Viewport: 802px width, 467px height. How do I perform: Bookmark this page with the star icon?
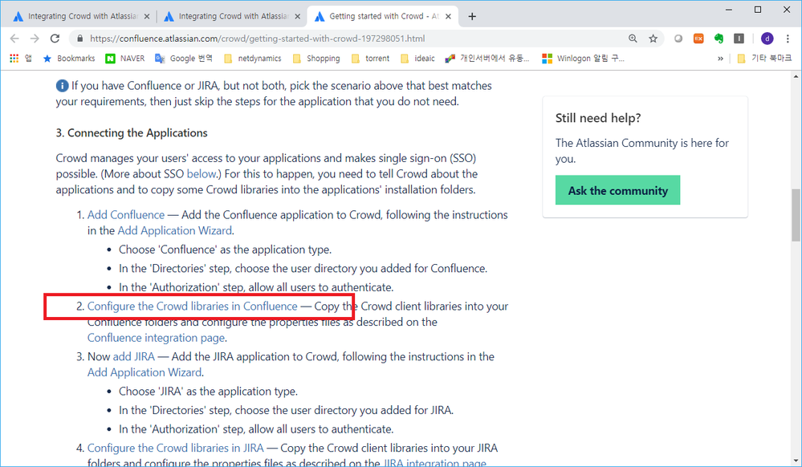653,39
